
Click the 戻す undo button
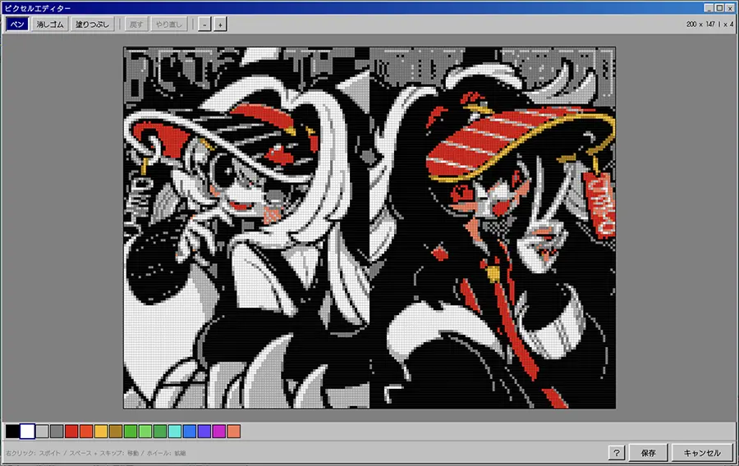point(136,25)
